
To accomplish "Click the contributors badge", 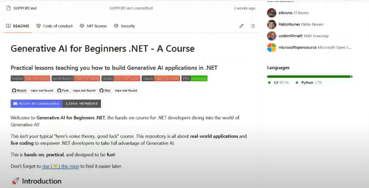I will (76, 78).
